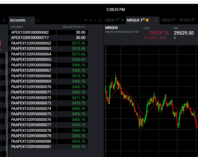Select account PAAPEX1520930000066

click(x=31, y=65)
